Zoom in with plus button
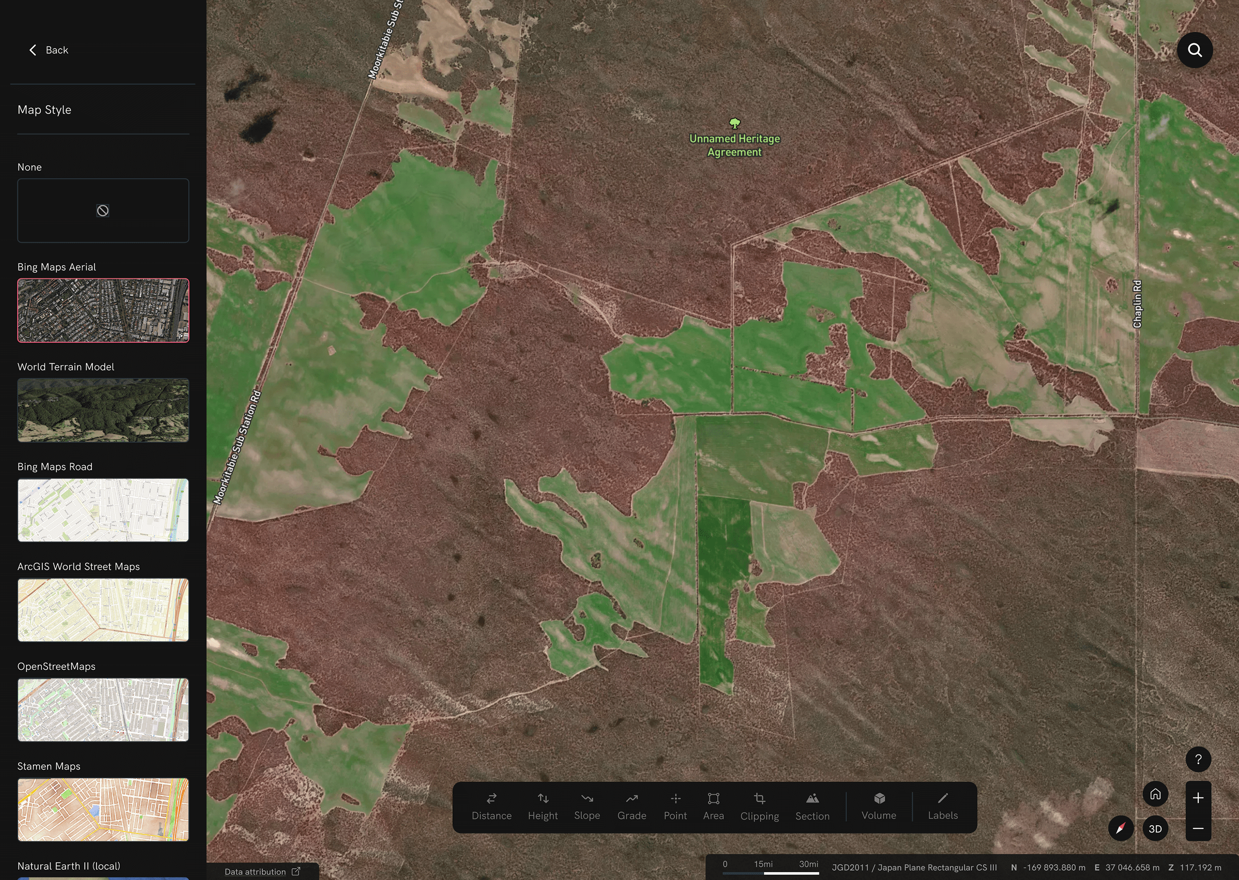Screen dimensions: 1239x880 click(x=1198, y=798)
